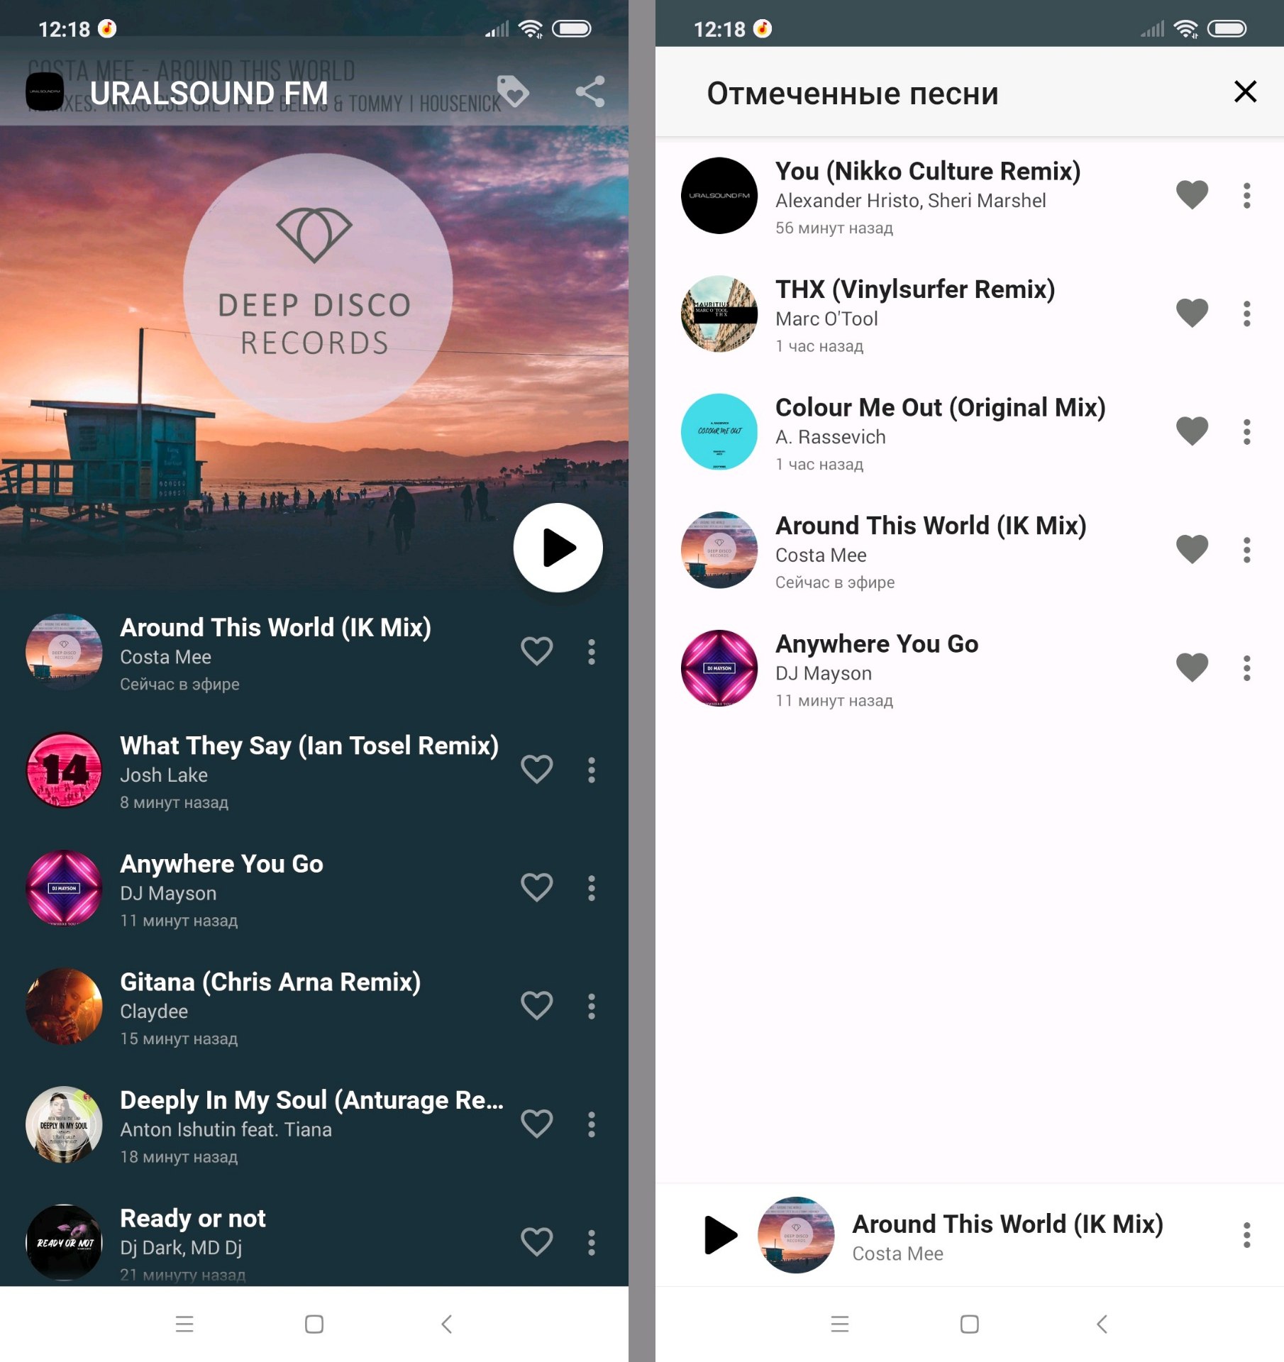
Task: Open Ready or not album thumbnail
Action: click(x=64, y=1242)
